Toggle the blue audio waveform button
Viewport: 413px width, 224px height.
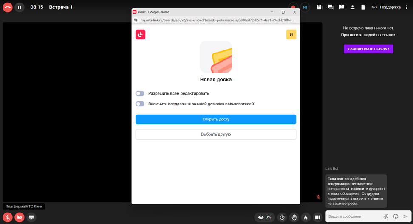point(305,7)
